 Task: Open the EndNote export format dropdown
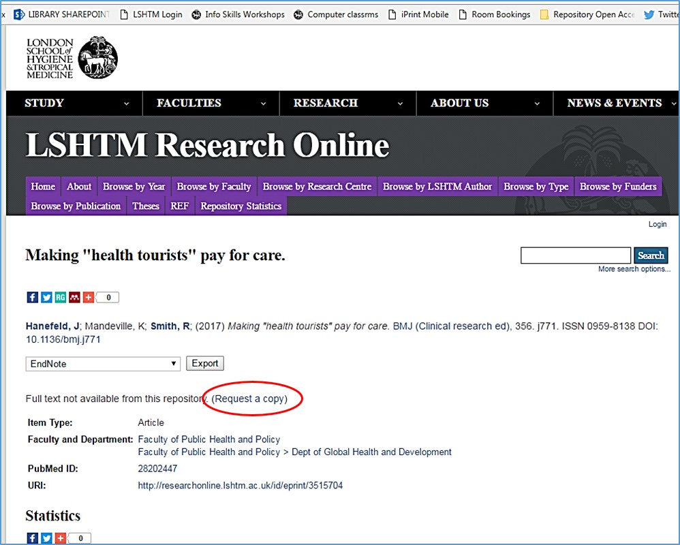(x=103, y=364)
